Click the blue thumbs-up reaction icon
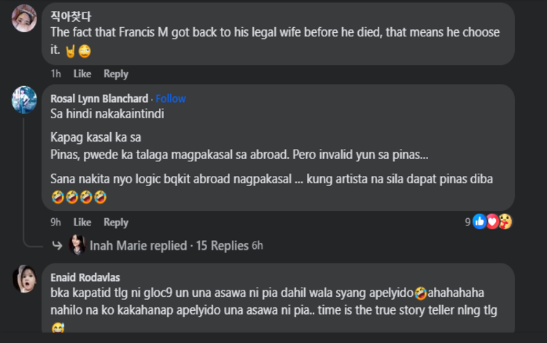Image resolution: width=547 pixels, height=343 pixels. click(480, 221)
